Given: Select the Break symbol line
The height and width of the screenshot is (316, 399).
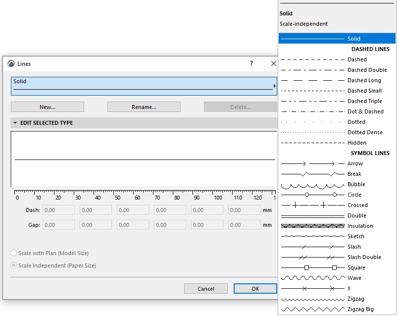Looking at the screenshot, I should pyautogui.click(x=337, y=174).
